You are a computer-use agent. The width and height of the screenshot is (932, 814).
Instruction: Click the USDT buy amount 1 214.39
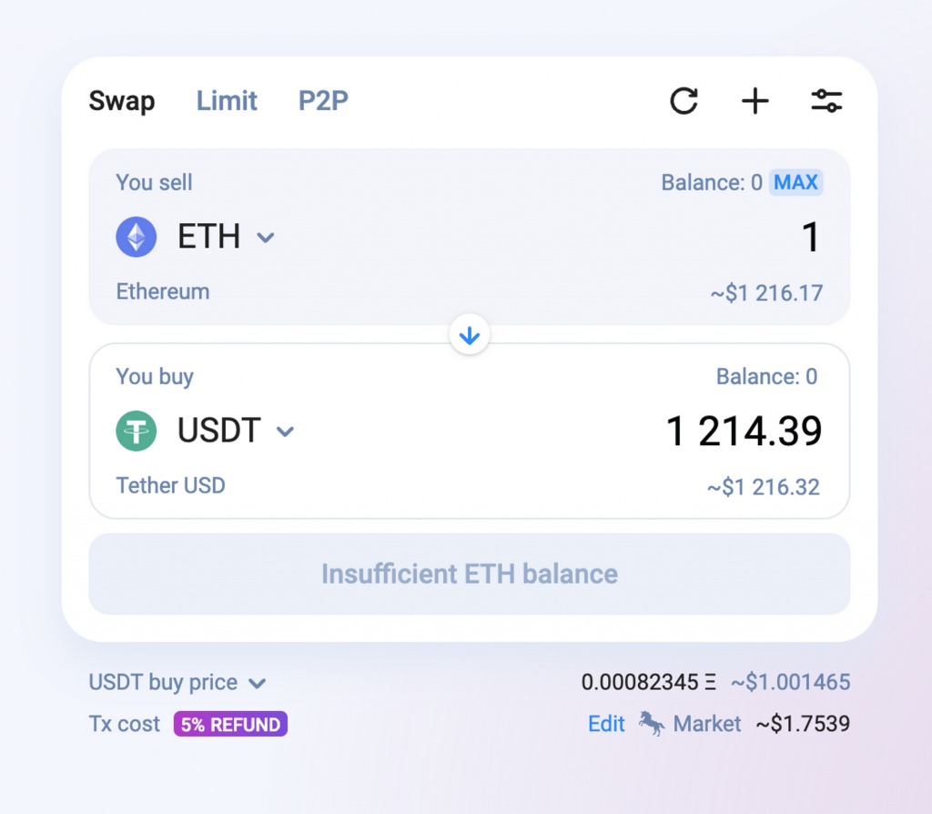(x=745, y=431)
